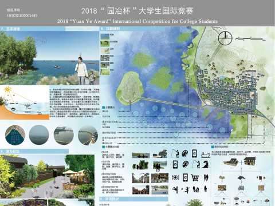Click the smartphone icon starting the second icon row

[175, 164]
